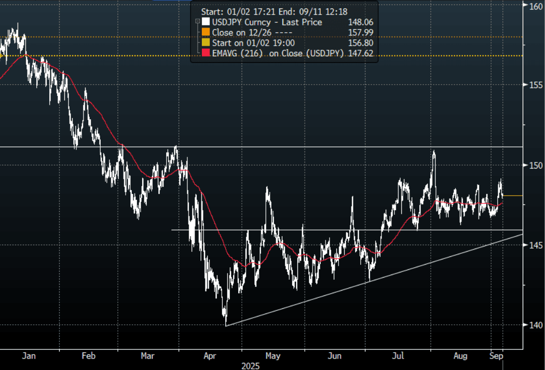Collapse the USDJPY legend tree

pyautogui.click(x=197, y=22)
